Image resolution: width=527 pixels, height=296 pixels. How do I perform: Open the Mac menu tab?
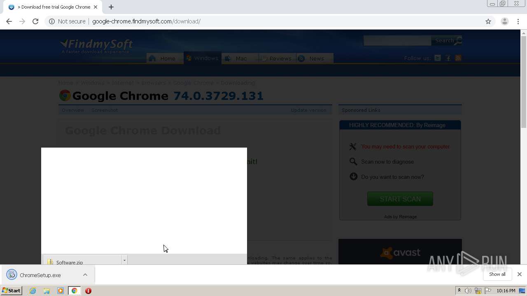click(240, 58)
